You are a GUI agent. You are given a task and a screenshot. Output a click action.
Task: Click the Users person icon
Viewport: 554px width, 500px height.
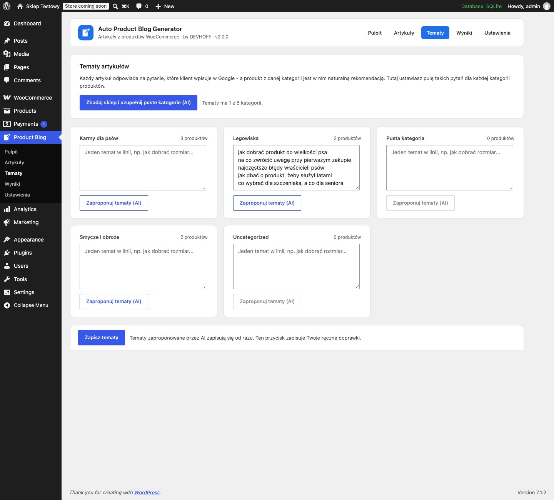pyautogui.click(x=7, y=266)
